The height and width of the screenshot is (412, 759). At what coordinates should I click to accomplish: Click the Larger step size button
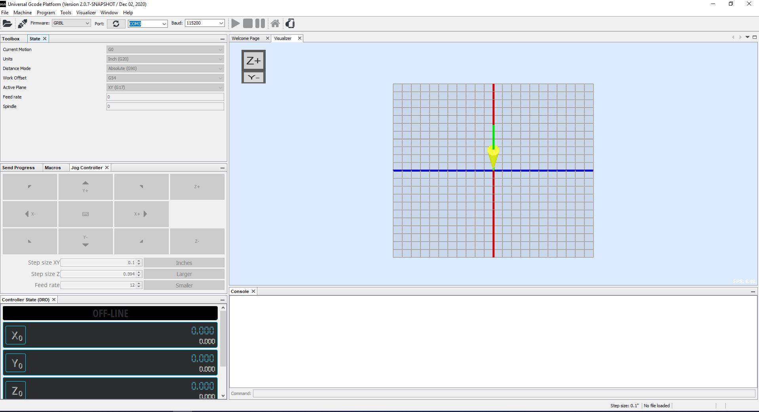coord(184,274)
